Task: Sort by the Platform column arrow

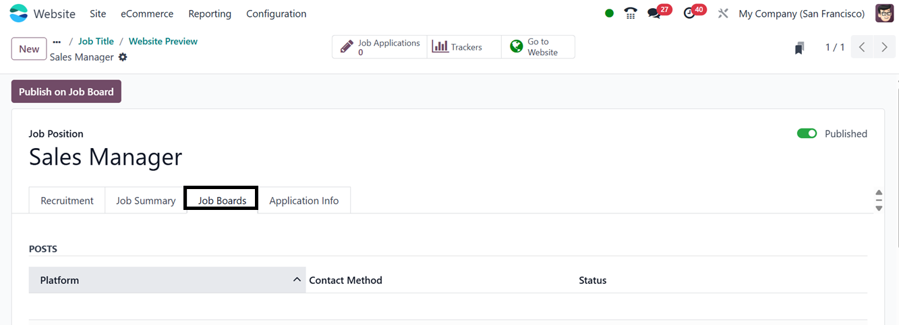Action: (x=297, y=280)
